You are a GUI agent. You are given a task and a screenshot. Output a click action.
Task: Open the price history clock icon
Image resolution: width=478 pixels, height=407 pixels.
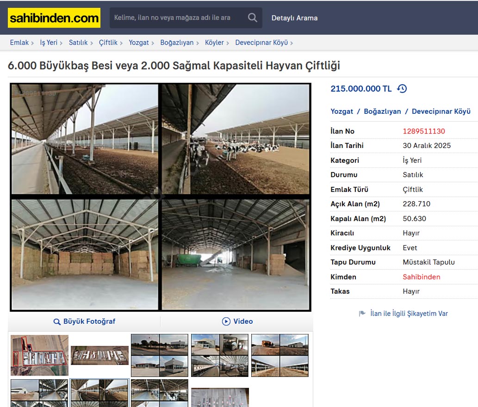pos(402,89)
